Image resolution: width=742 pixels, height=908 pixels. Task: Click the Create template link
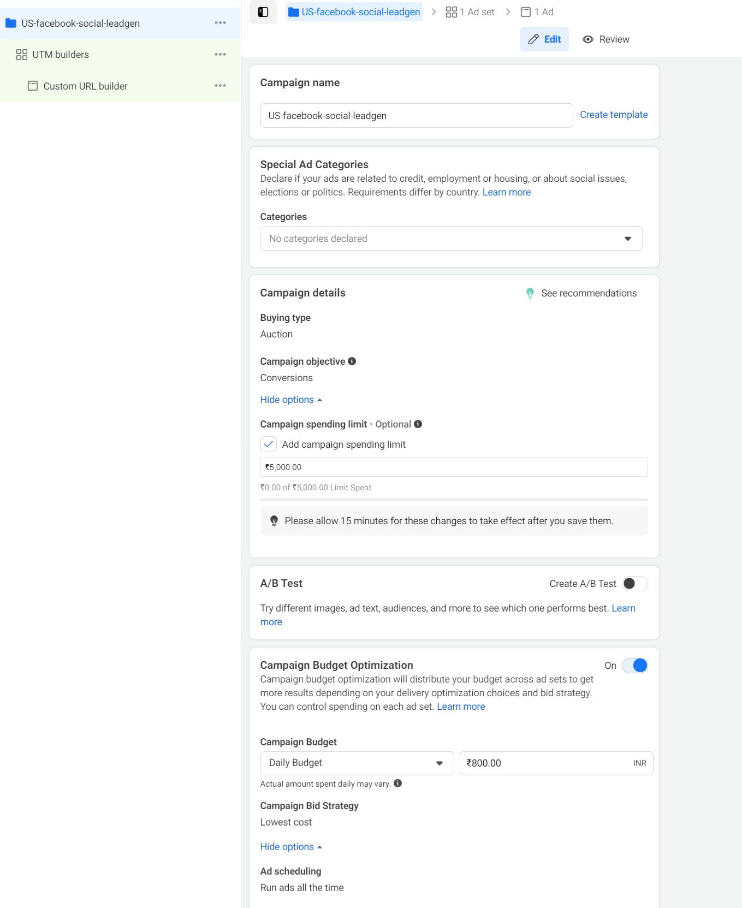pos(614,115)
